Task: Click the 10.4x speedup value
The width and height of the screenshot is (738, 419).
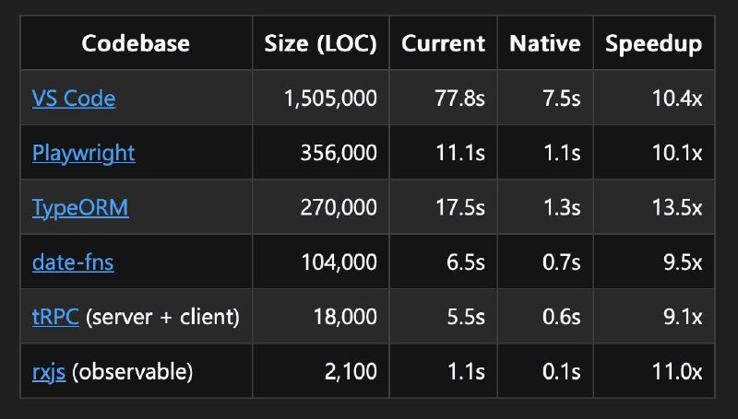Action: click(x=677, y=99)
